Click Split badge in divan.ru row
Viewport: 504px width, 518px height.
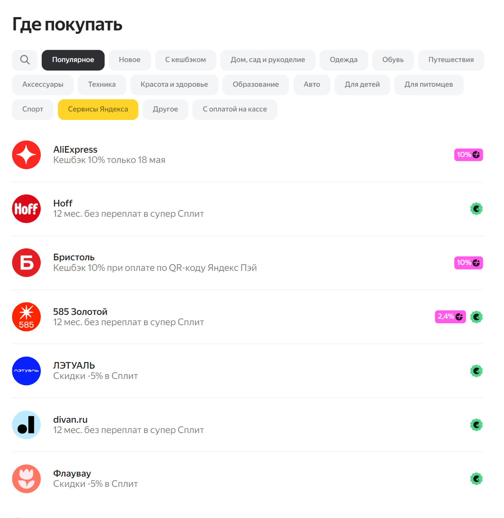(x=476, y=425)
